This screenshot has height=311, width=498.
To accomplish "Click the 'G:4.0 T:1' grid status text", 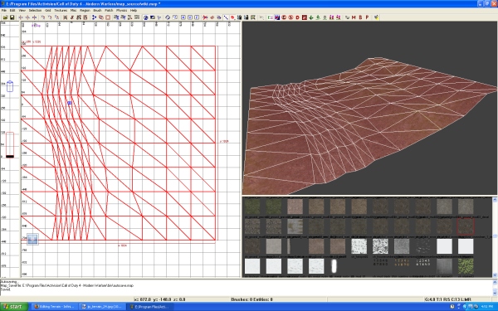I will (448, 299).
